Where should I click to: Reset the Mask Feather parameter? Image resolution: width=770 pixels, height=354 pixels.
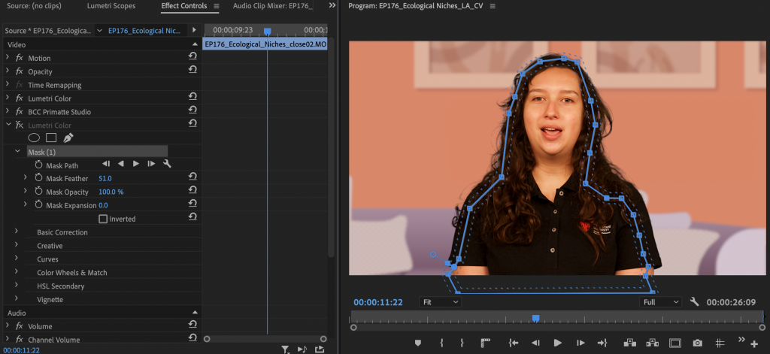[x=192, y=178]
